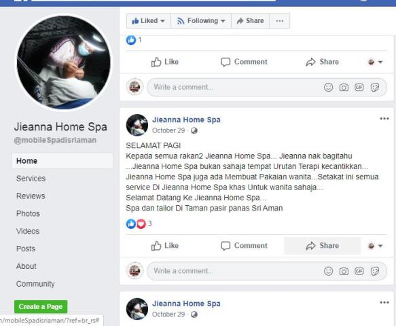The image size is (396, 326).
Task: Post a GIF on the Selamat Pagi post comment
Action: (359, 271)
